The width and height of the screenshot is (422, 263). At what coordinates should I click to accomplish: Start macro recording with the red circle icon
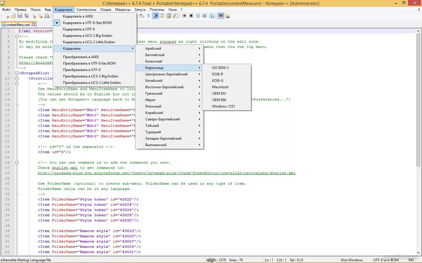coord(184,16)
